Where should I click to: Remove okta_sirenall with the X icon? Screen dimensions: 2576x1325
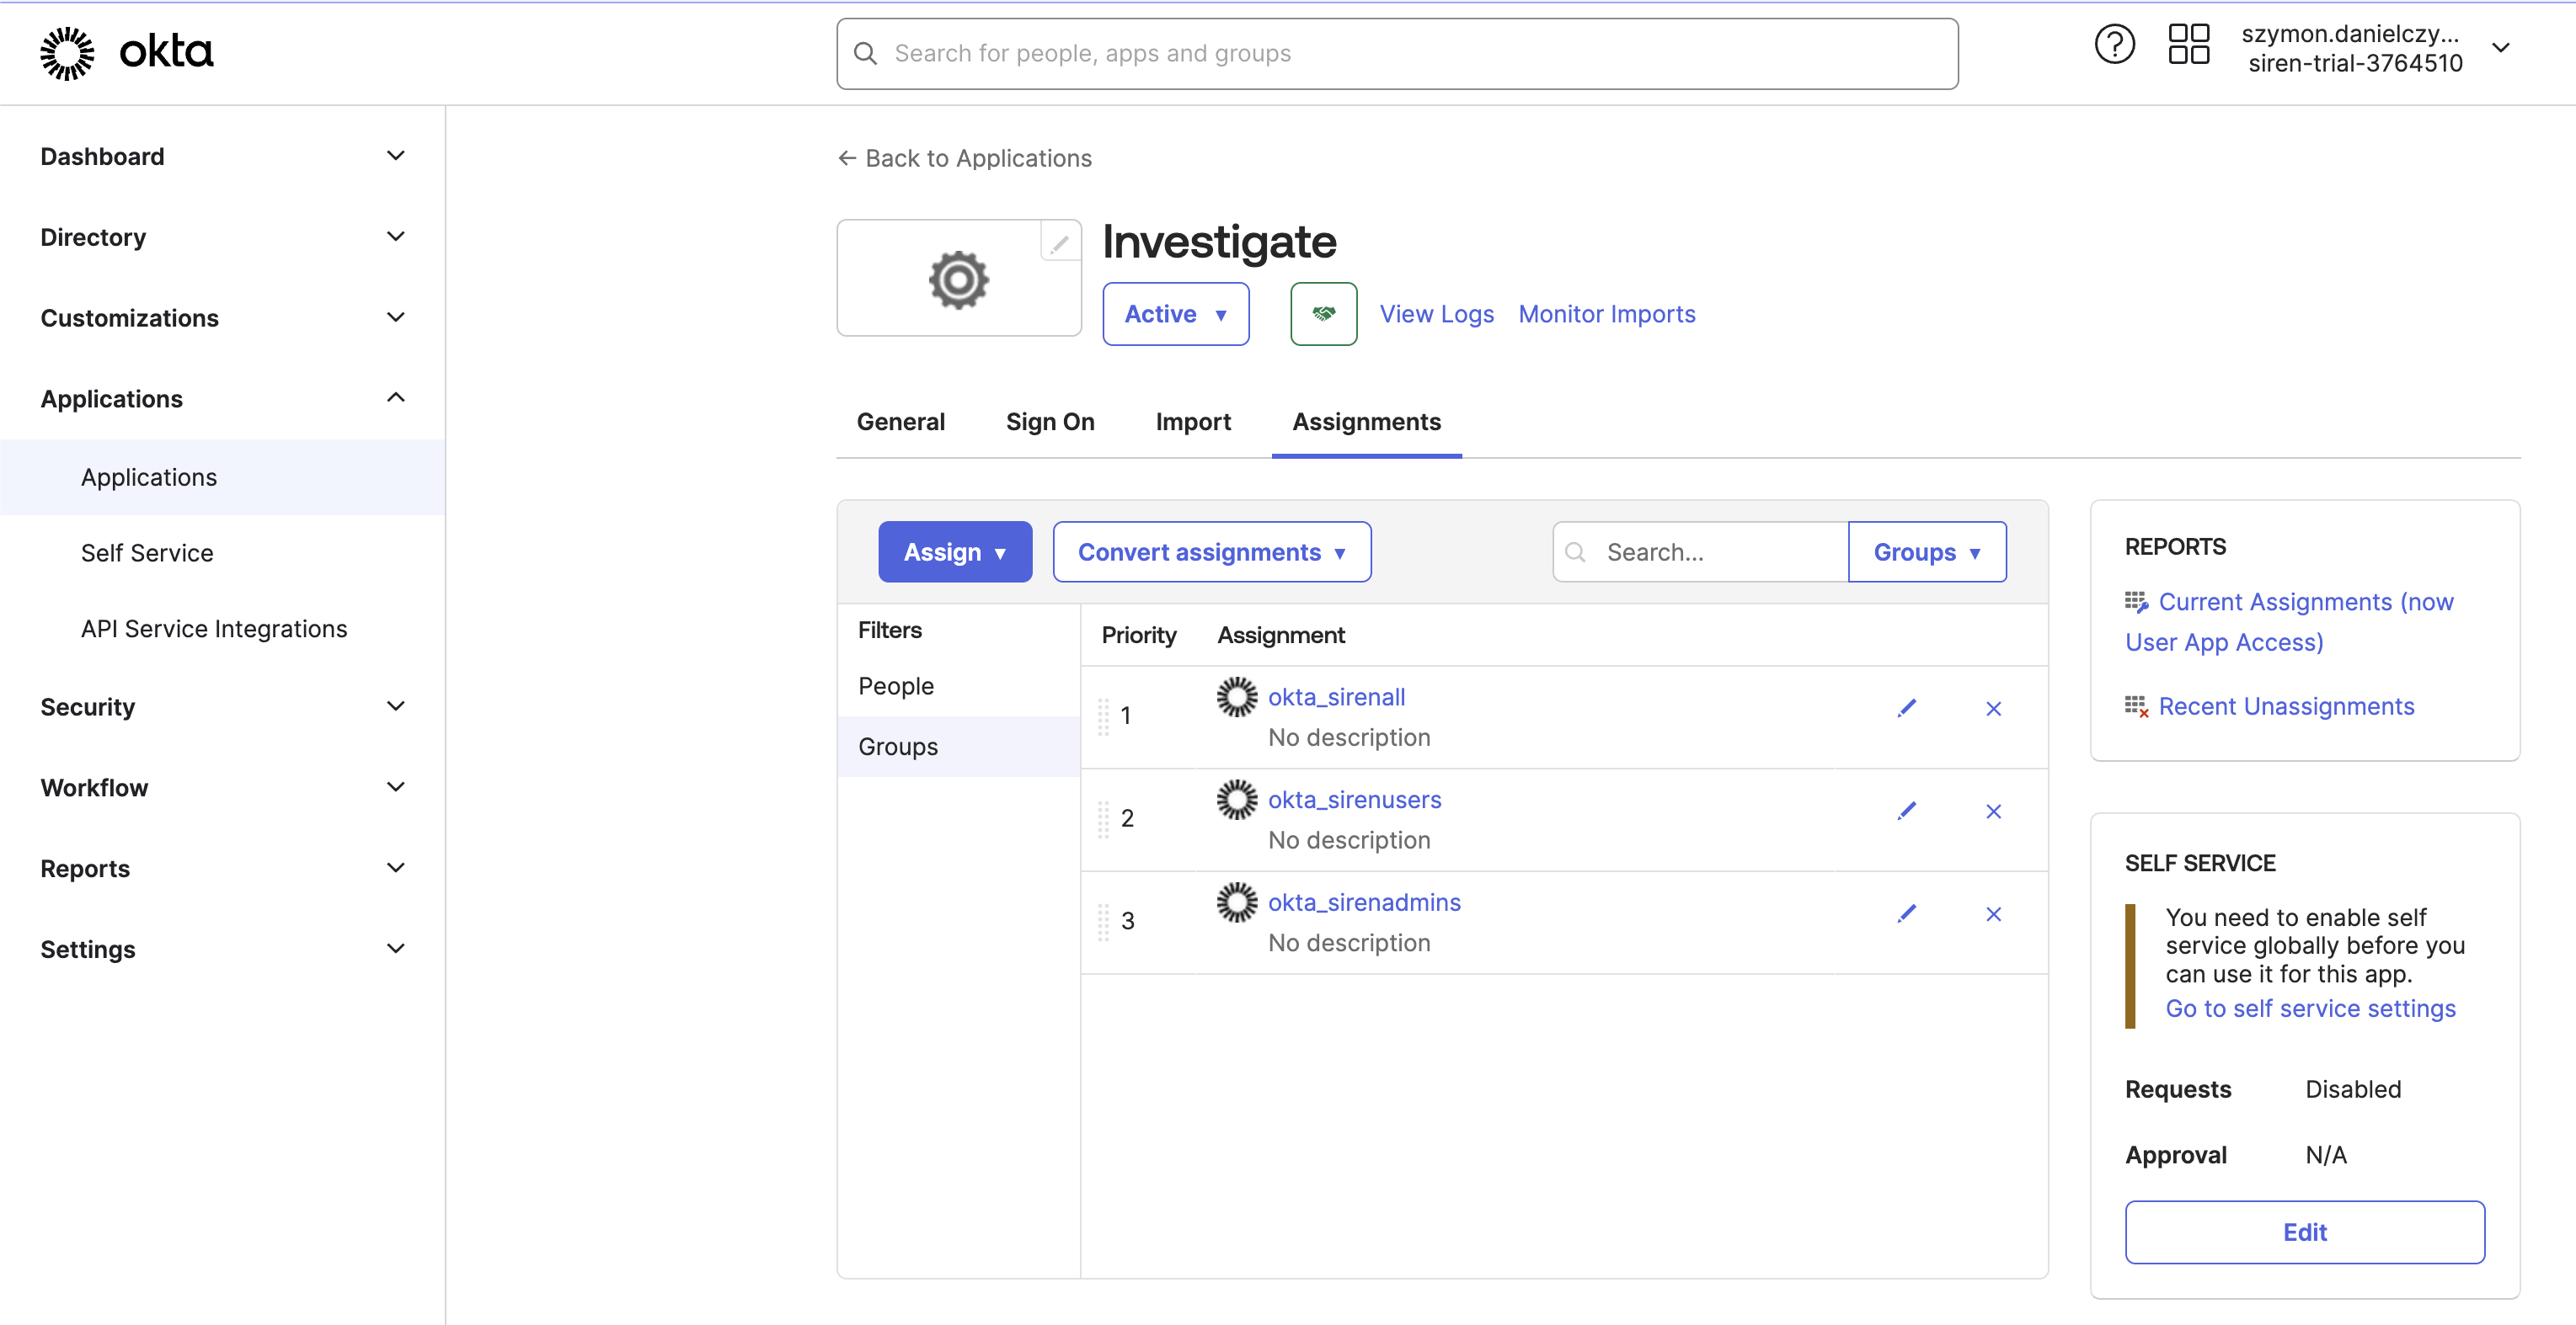(1994, 707)
